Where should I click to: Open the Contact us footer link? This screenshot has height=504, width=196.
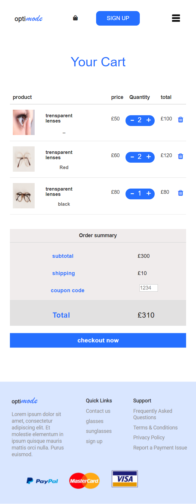pos(98,411)
